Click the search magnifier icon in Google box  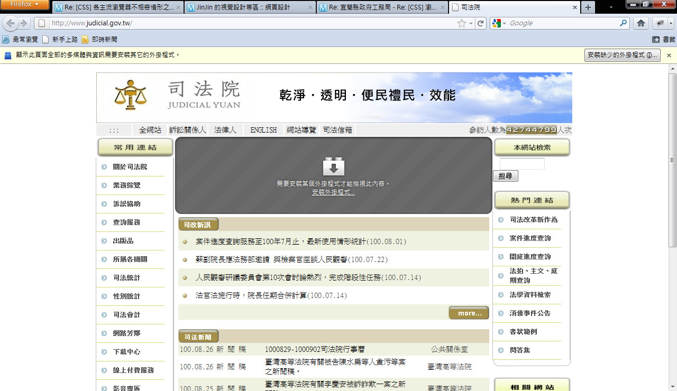tap(624, 23)
